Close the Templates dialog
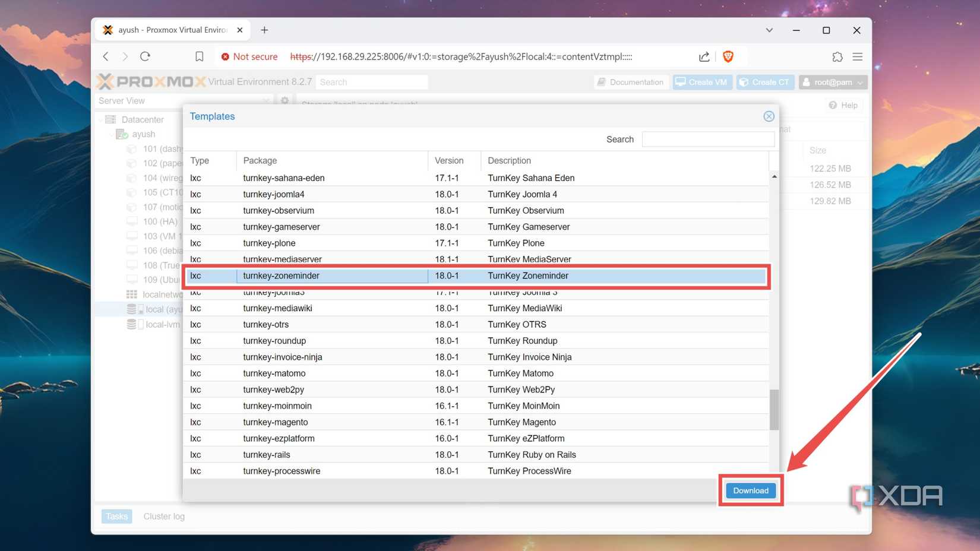Viewport: 980px width, 551px height. pos(769,116)
